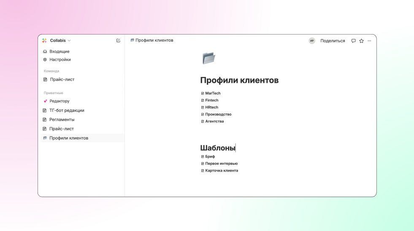Viewport: 414px width, 231px height.
Task: Open the MarTech page link
Action: point(213,93)
